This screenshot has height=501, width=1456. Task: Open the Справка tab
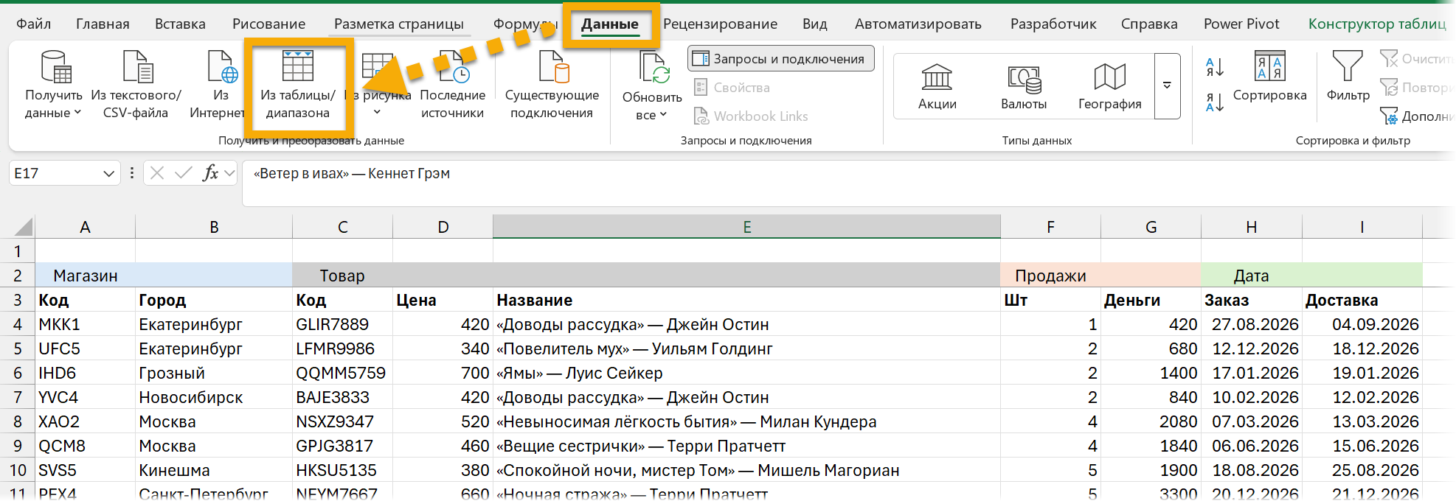coord(1149,24)
